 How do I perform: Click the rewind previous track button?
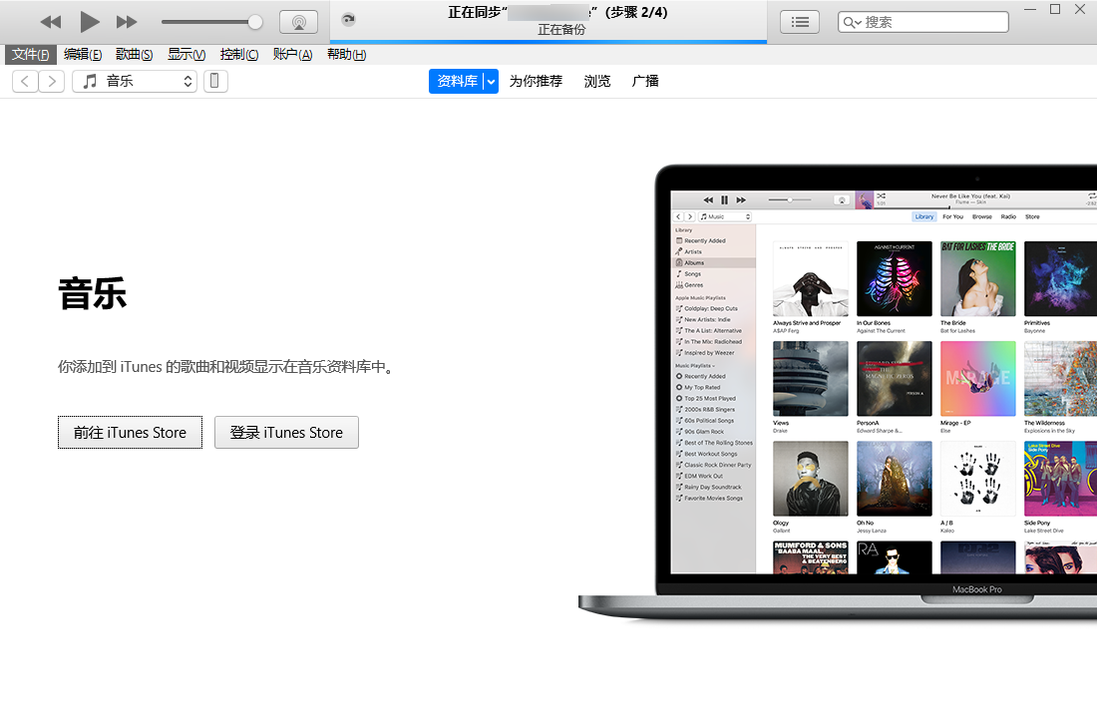tap(51, 22)
